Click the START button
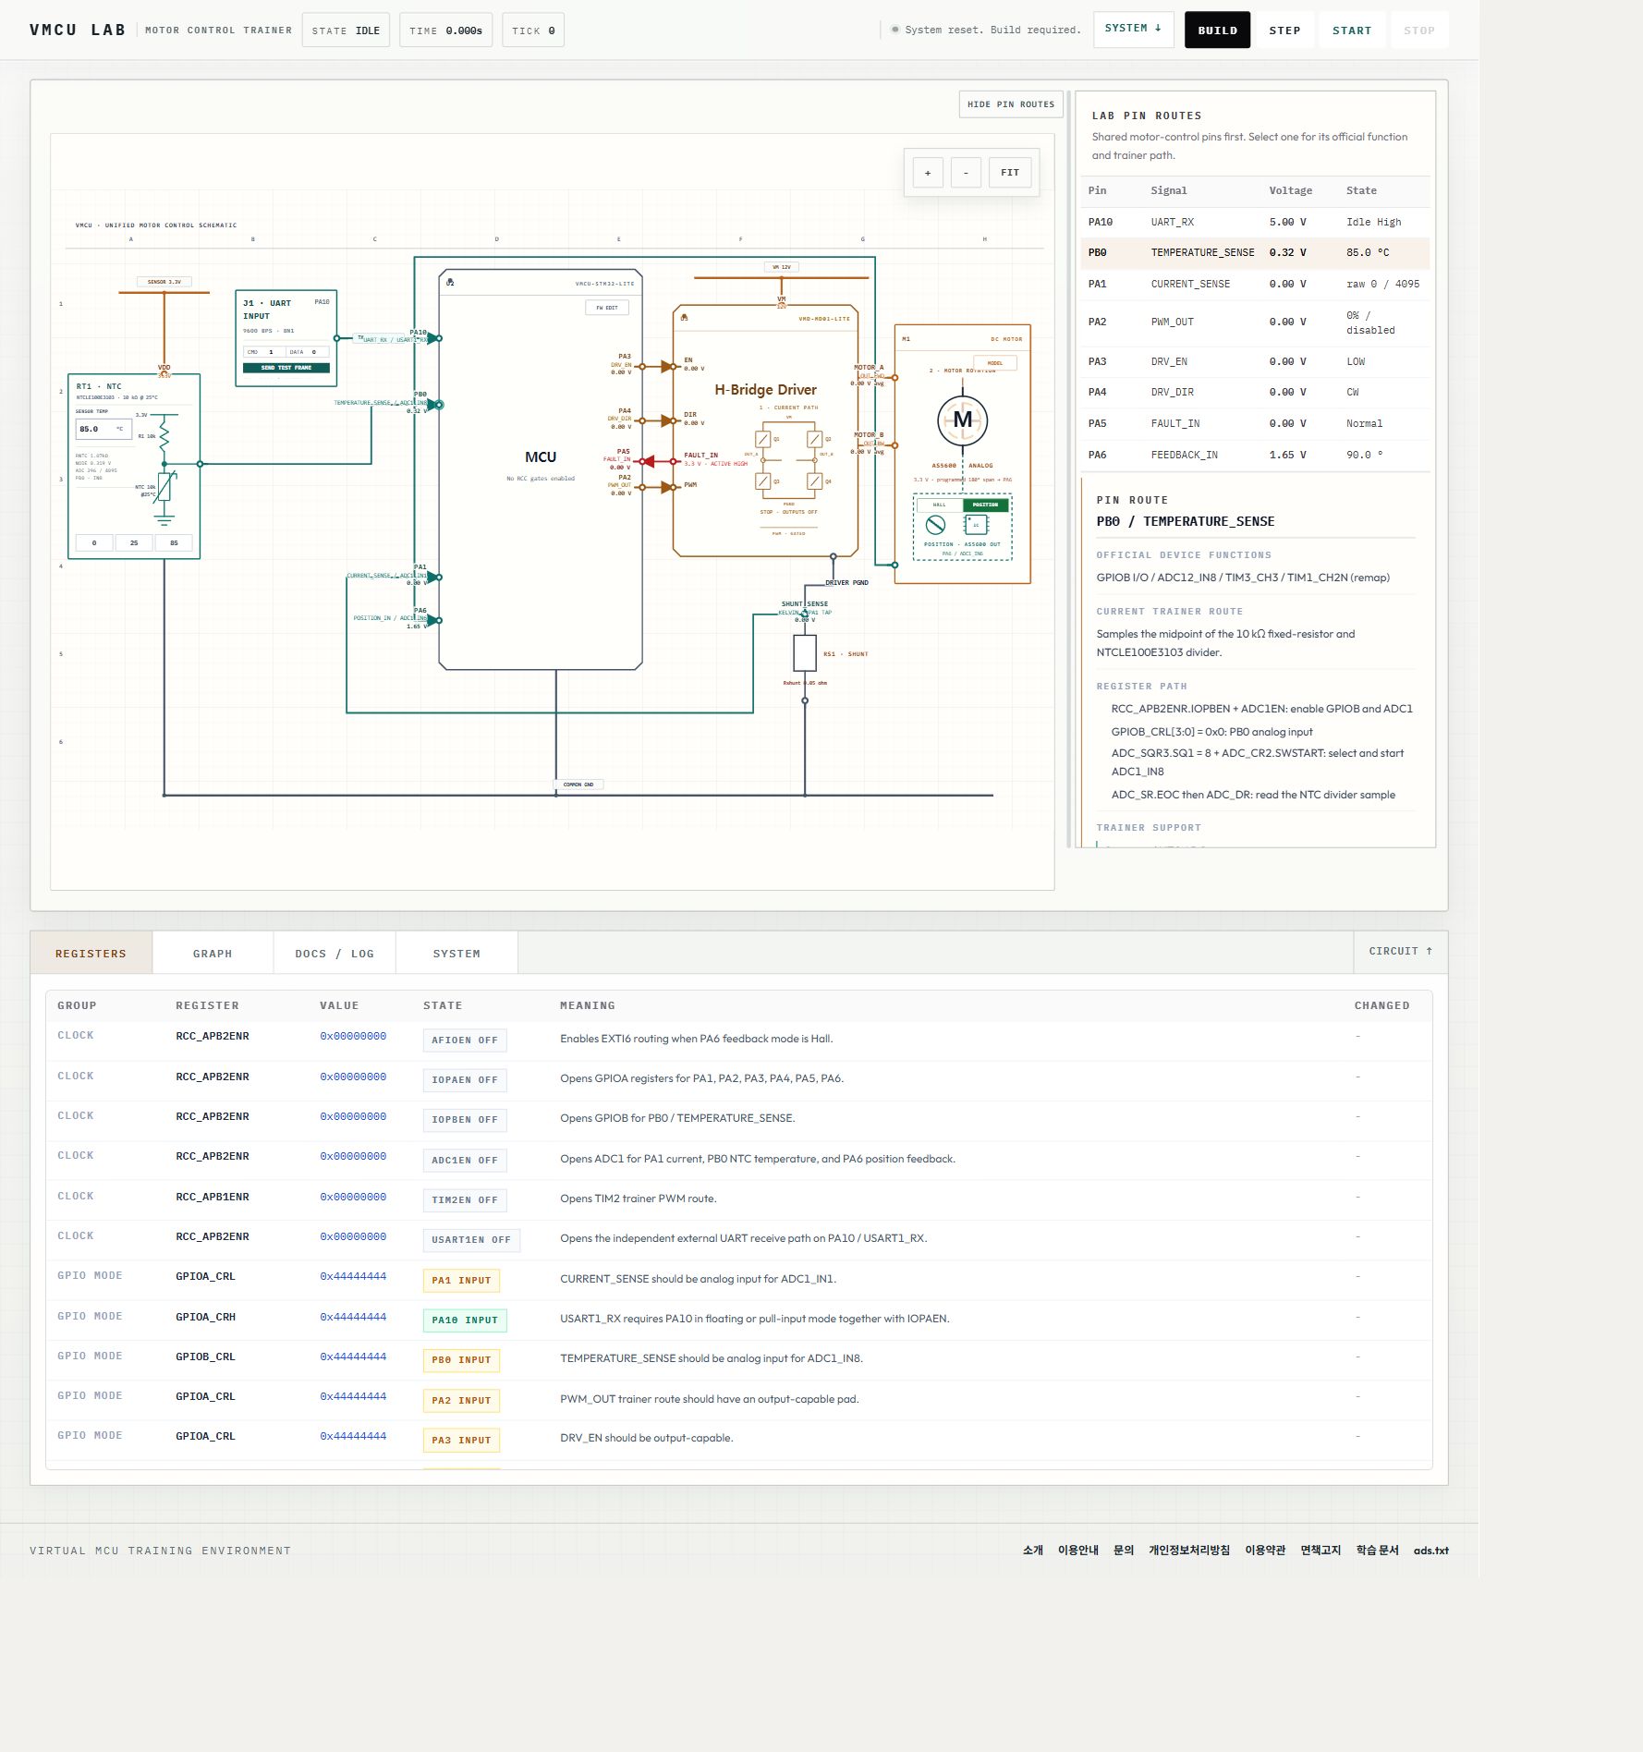 (x=1352, y=30)
